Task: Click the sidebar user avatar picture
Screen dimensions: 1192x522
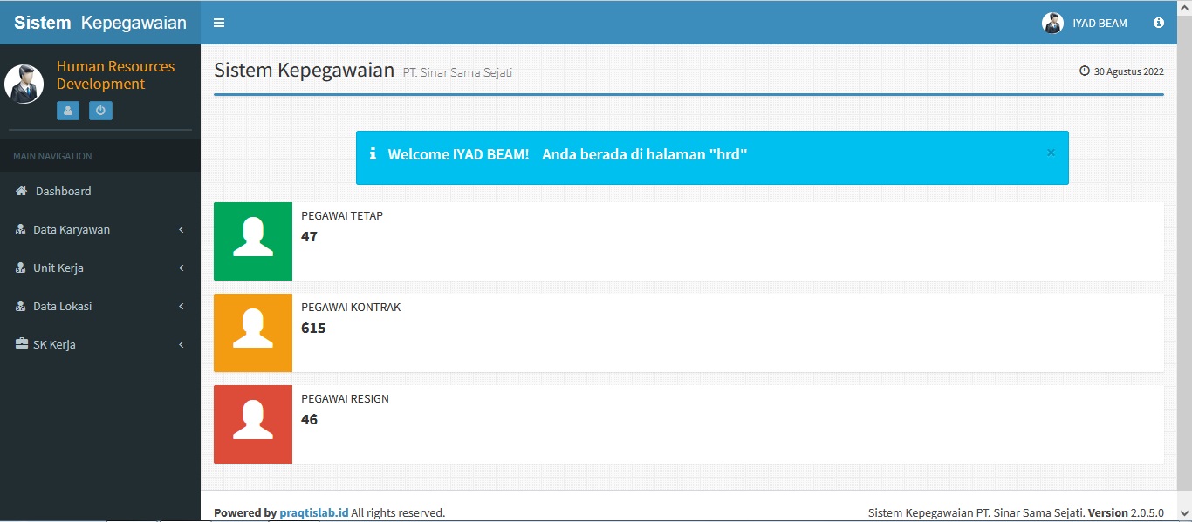Action: (x=24, y=84)
